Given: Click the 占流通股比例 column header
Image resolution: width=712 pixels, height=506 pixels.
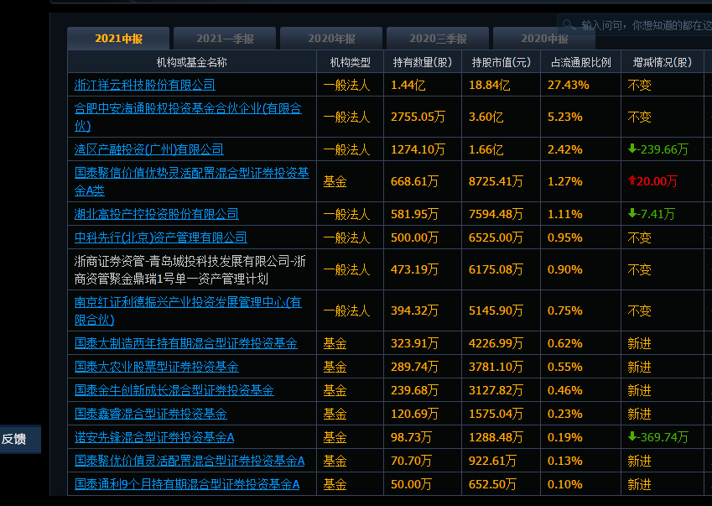Looking at the screenshot, I should [x=581, y=62].
